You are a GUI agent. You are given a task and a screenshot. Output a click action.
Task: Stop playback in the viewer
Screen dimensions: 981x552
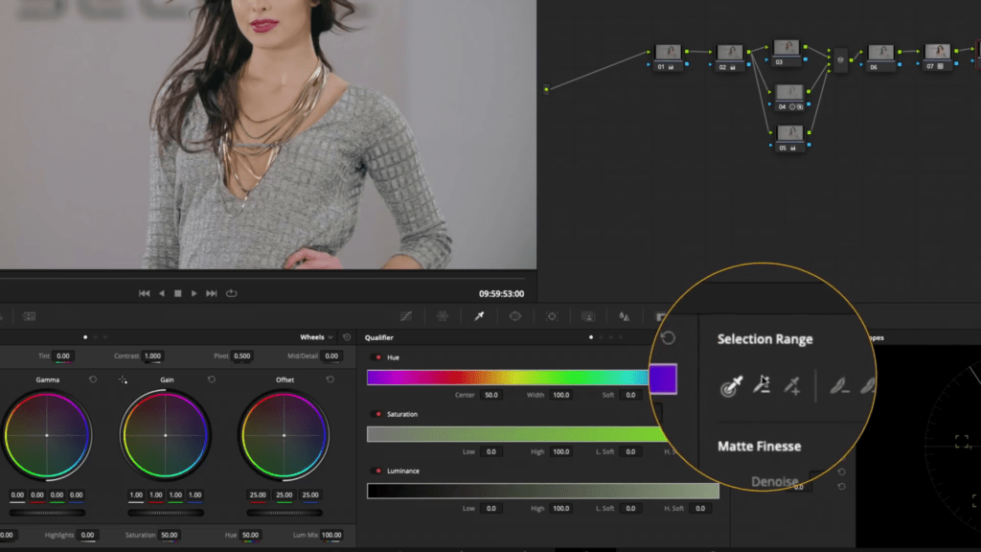tap(177, 293)
